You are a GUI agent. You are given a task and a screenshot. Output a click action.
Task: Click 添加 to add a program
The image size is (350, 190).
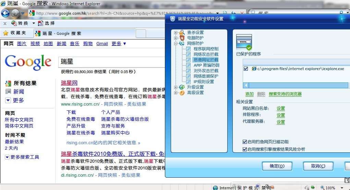click(x=249, y=94)
